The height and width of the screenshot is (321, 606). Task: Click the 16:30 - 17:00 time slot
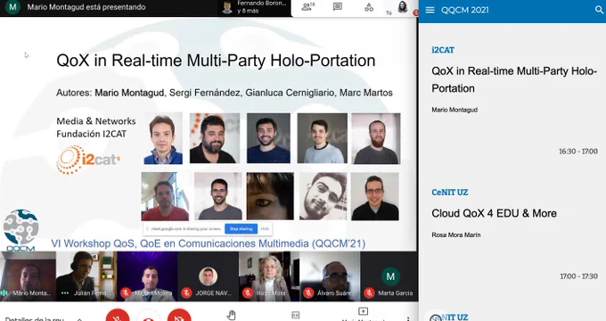pyautogui.click(x=578, y=152)
